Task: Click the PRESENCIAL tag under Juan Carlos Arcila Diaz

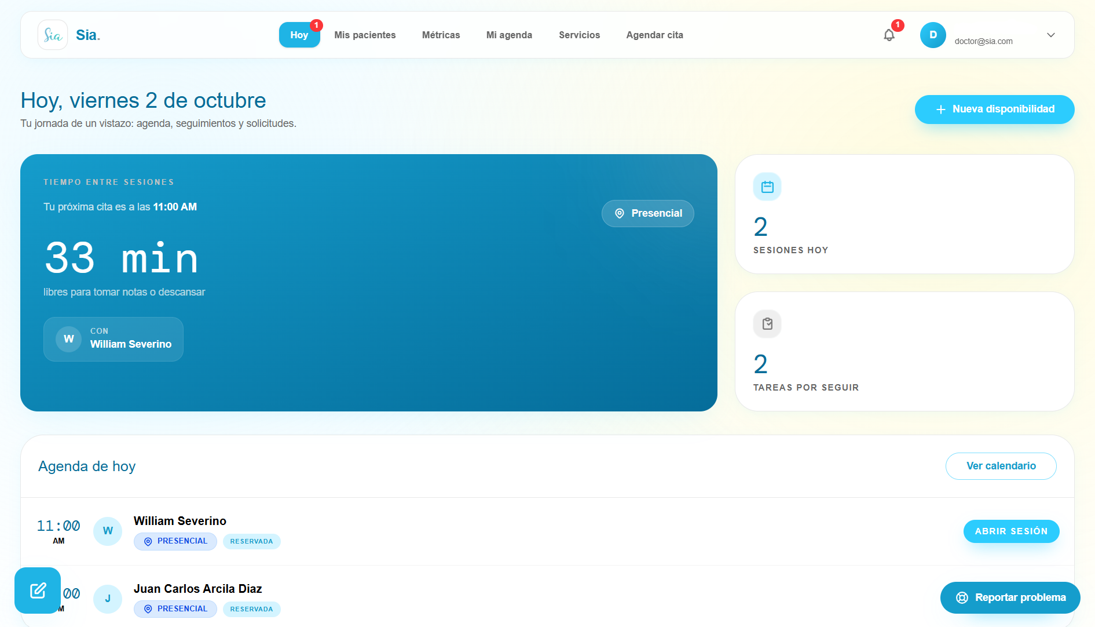Action: point(175,609)
